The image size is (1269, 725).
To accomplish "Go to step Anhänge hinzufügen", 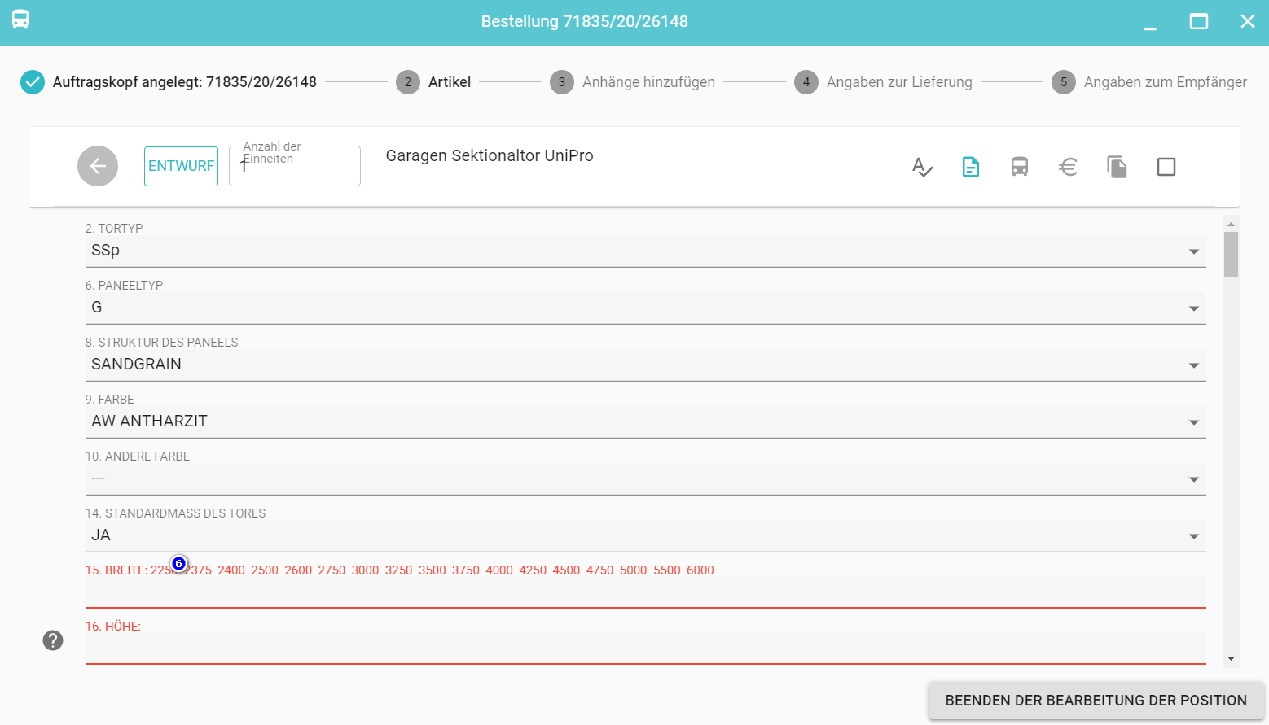I will pos(648,82).
